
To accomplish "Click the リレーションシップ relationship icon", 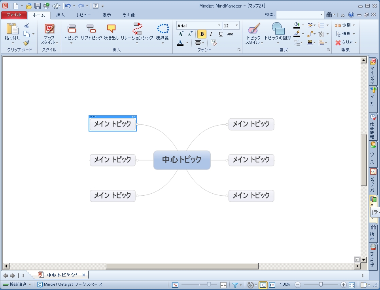I will pos(137,29).
